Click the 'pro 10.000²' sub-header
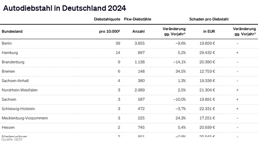The height and width of the screenshot is (145, 258). [x=110, y=31]
